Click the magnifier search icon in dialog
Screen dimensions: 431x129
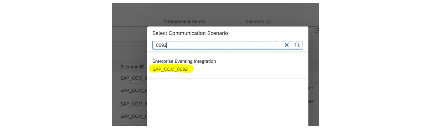coord(297,45)
